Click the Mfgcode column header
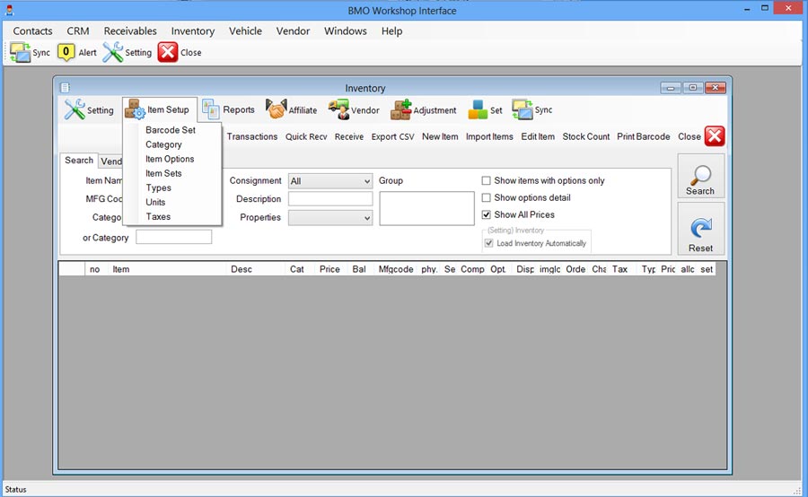 [x=396, y=269]
